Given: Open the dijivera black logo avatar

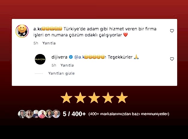Looking at the screenshot, I should pos(40,59).
